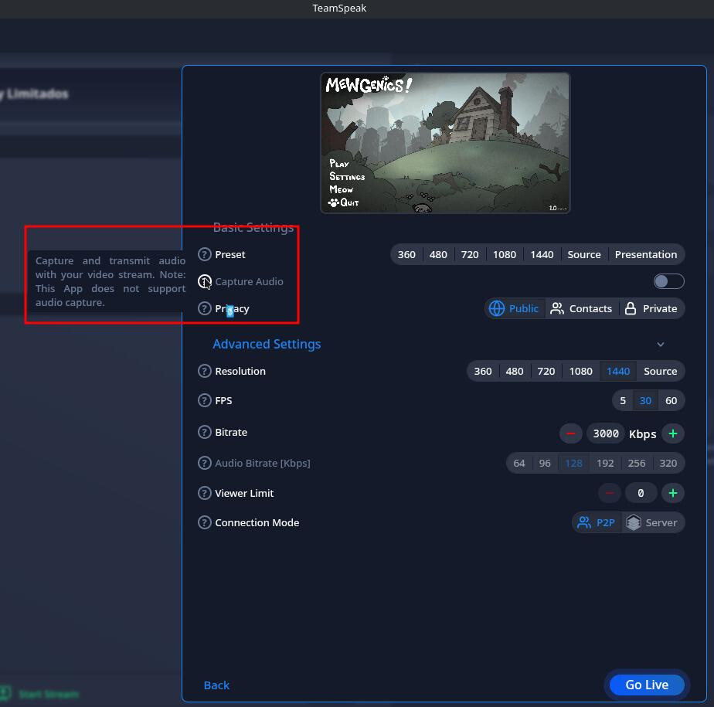Click the help icon next to Resolution
714x707 pixels.
pyautogui.click(x=205, y=371)
